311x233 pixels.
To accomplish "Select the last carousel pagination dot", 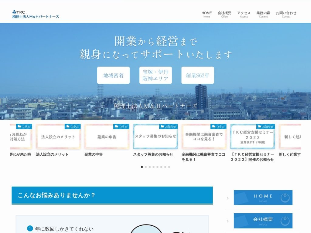I will [169, 167].
